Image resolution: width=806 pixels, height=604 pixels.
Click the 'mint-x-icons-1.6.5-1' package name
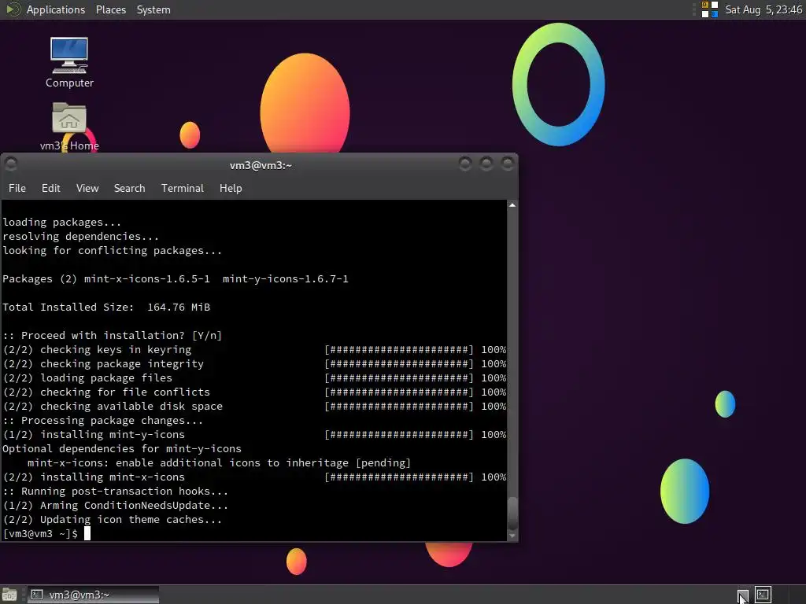pyautogui.click(x=147, y=279)
